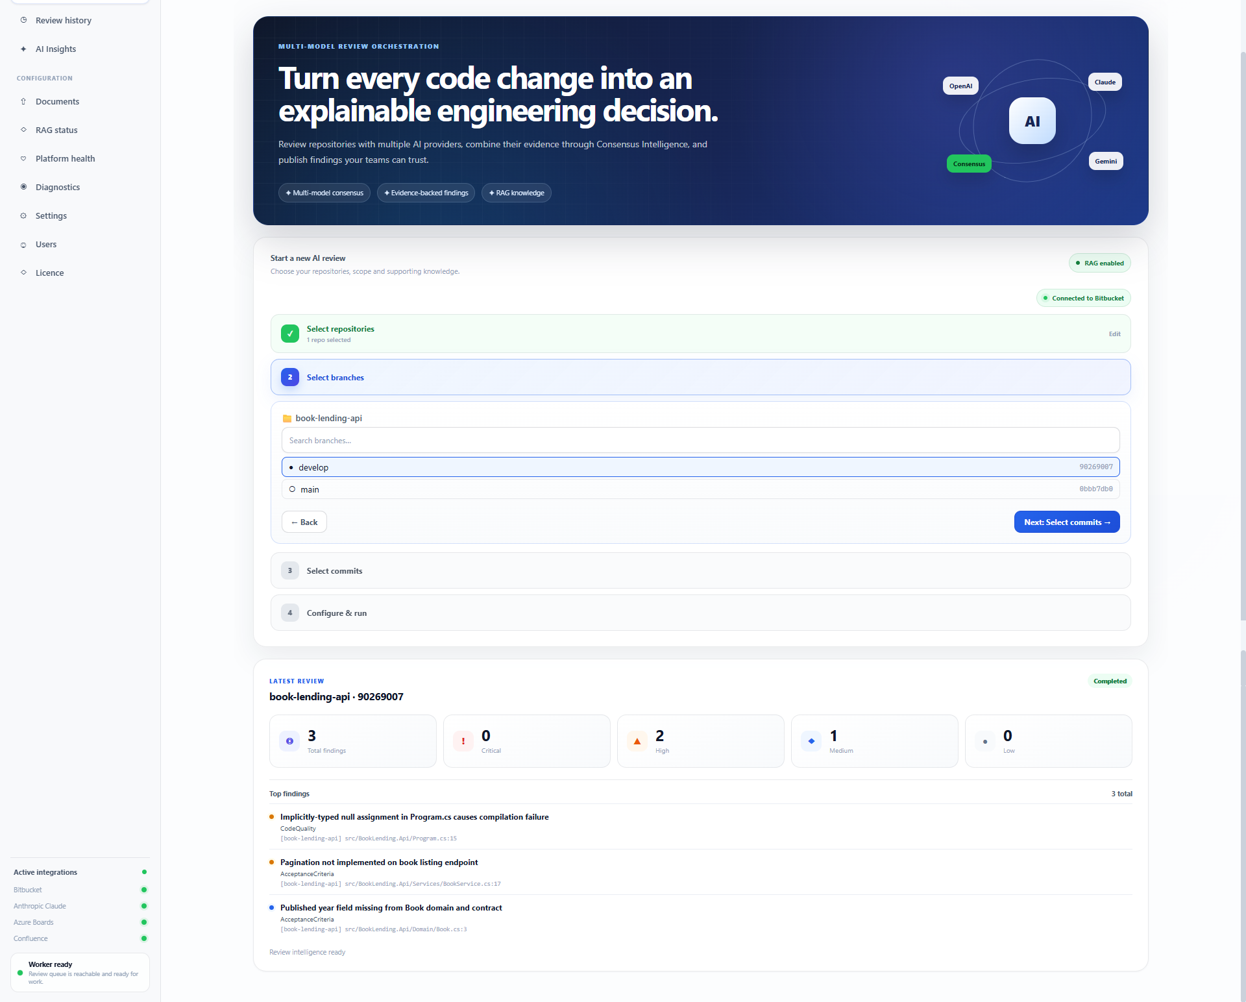This screenshot has height=1002, width=1246.
Task: Click the page vertical scrollbar
Action: click(1243, 337)
